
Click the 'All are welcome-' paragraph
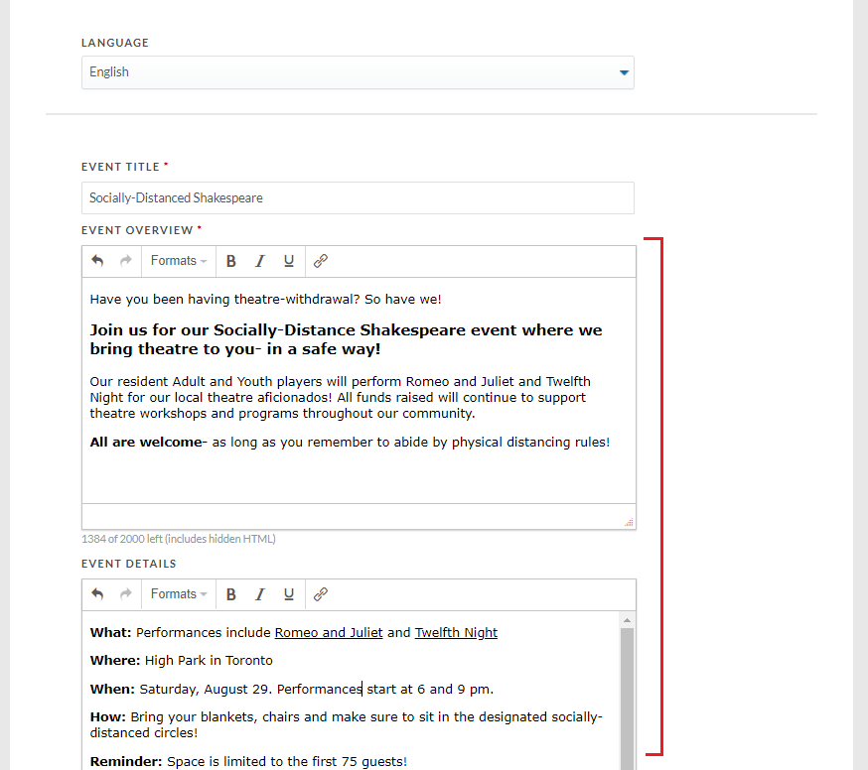(350, 443)
